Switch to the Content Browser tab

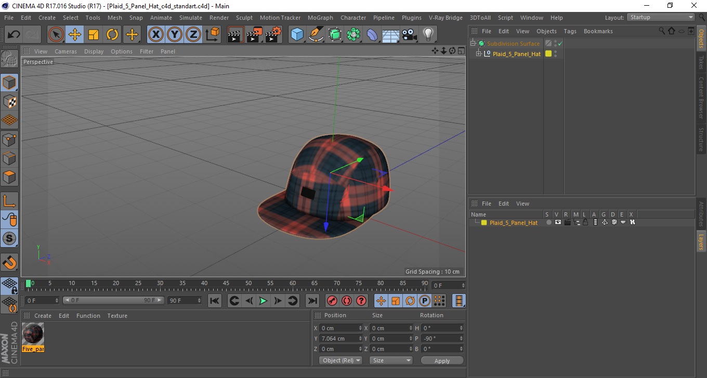pos(701,98)
